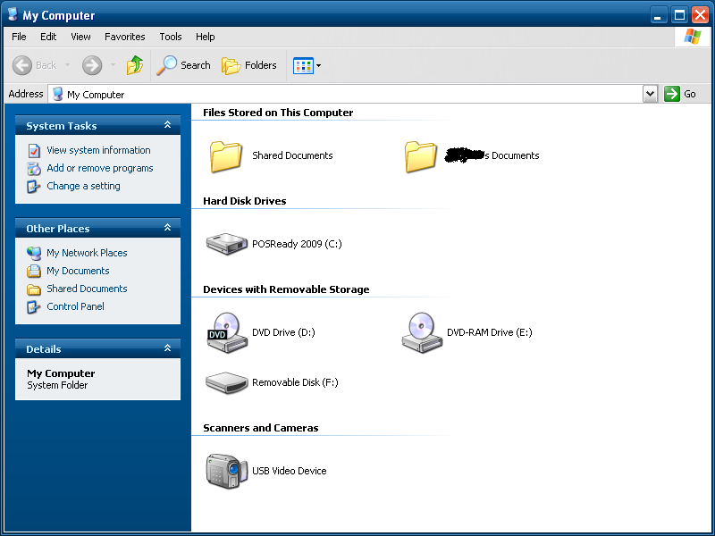715x536 pixels.
Task: Open the Favorites menu
Action: click(x=124, y=37)
